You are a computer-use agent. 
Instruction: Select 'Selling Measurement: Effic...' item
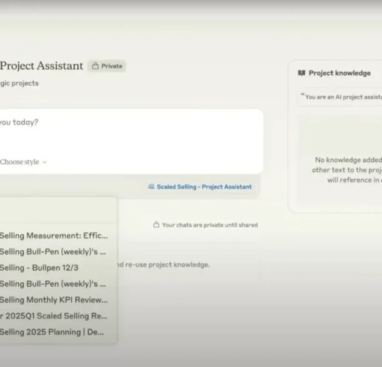[x=54, y=236]
